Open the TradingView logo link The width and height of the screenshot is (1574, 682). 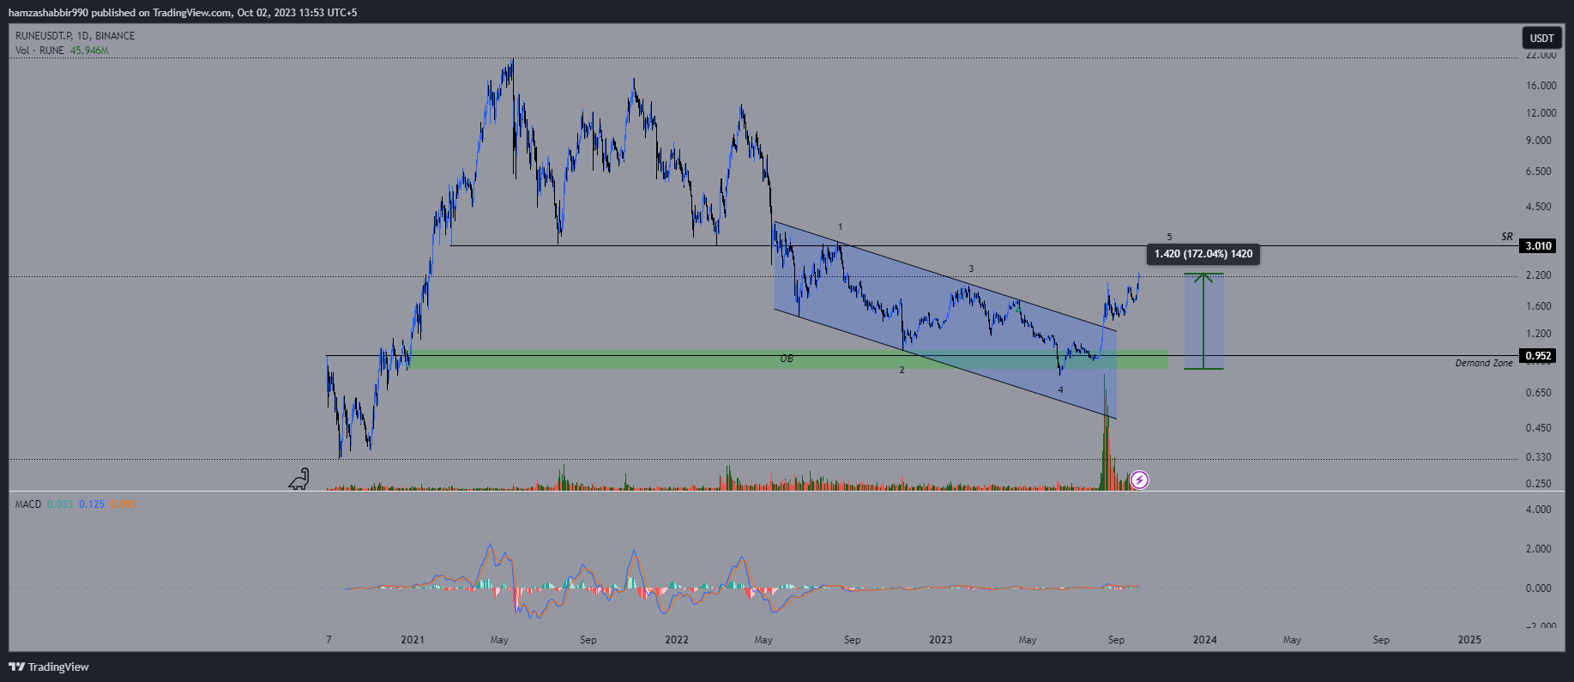coord(49,667)
